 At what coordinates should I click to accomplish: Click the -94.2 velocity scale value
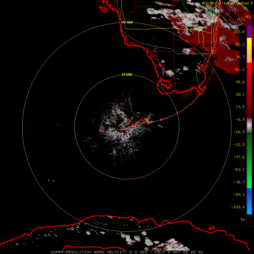tap(239, 195)
